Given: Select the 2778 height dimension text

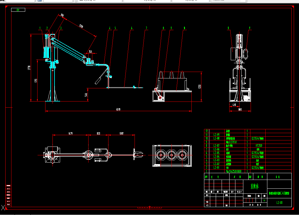Looking at the screenshot, I should pos(29,68).
